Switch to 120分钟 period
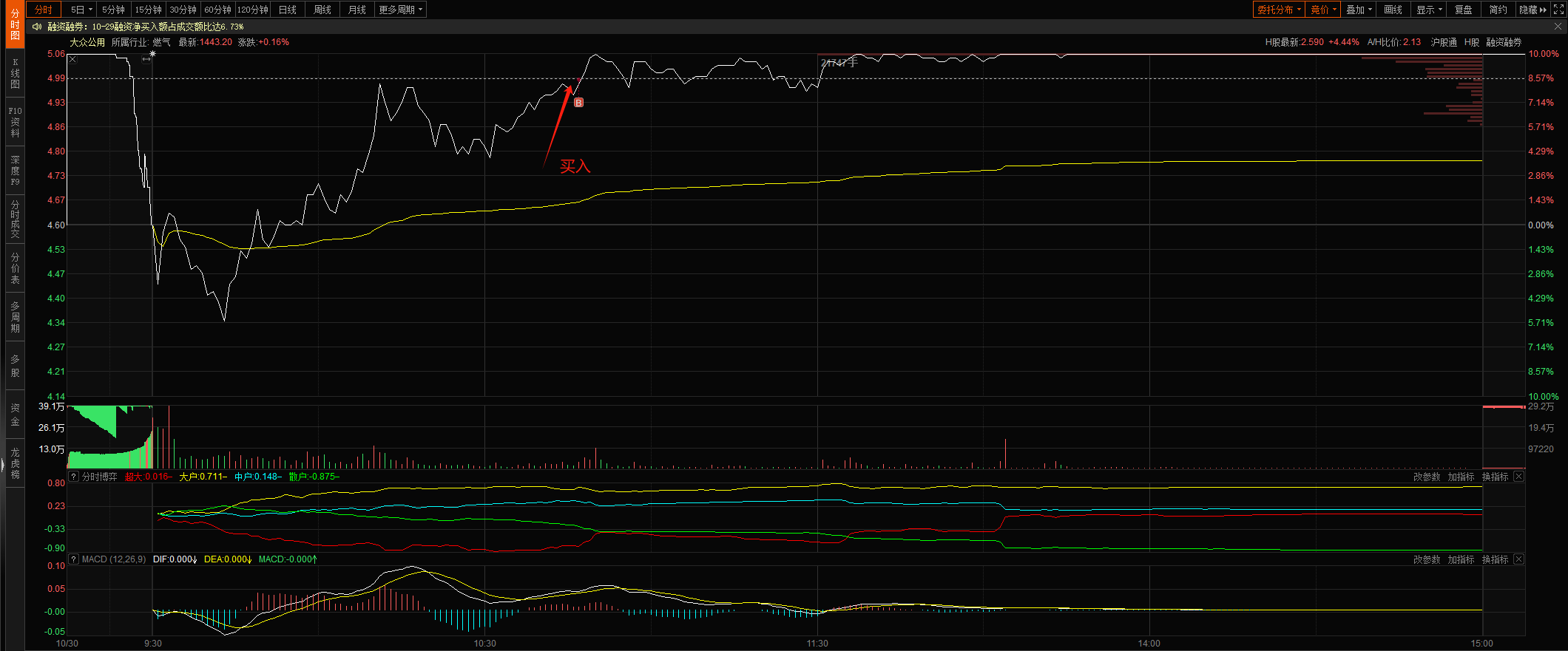Screen dimensions: 1568x651 click(252, 10)
